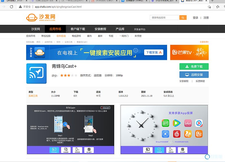
Task: Click the iQIYI app icon in screenshot
Action: point(165,123)
